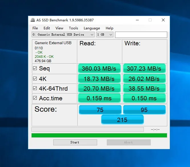Viewport: 190px width, 167px height.
Task: Click the green overall progress bar
Action: pyautogui.click(x=99, y=135)
